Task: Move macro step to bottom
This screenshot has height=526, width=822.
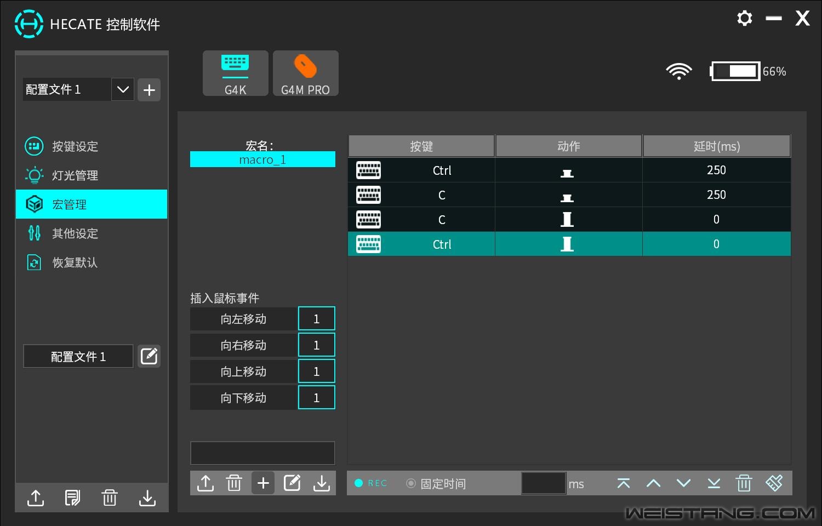Action: point(713,483)
